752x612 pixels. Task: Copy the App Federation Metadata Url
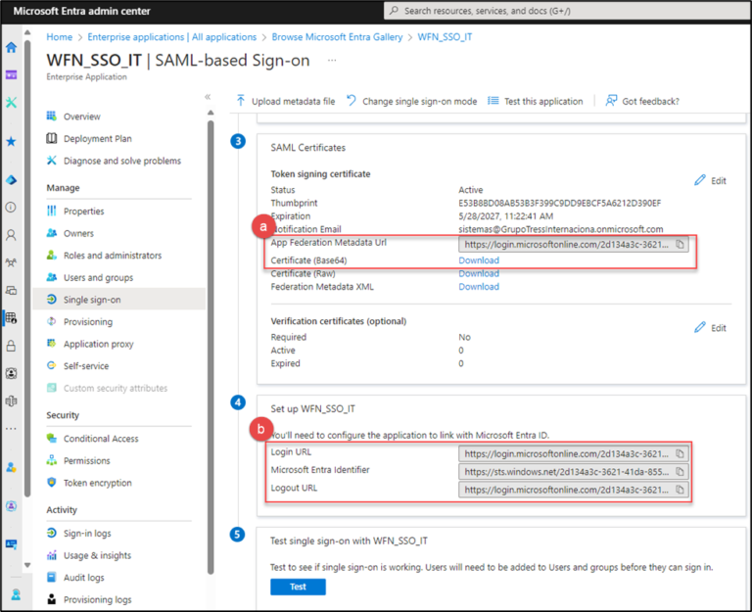coord(681,244)
